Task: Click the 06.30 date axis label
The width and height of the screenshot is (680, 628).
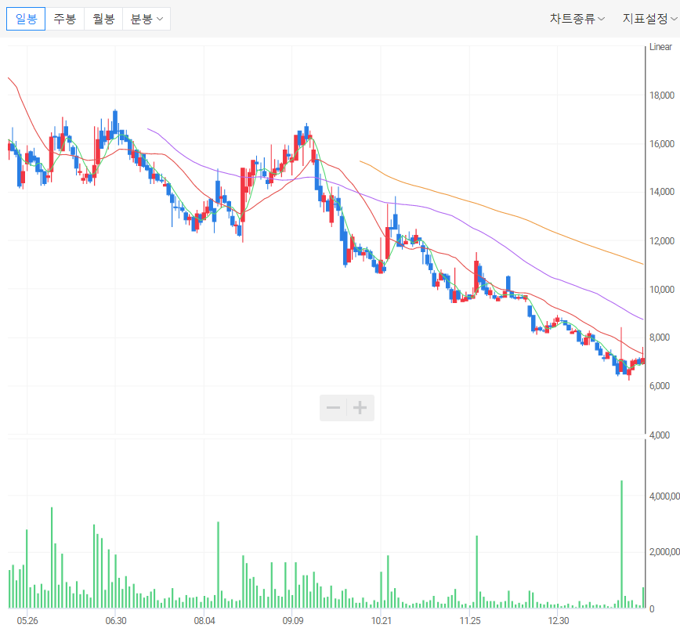Action: pyautogui.click(x=116, y=621)
